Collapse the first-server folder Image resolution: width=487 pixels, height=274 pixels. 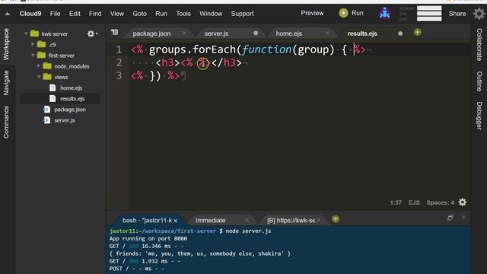(33, 56)
